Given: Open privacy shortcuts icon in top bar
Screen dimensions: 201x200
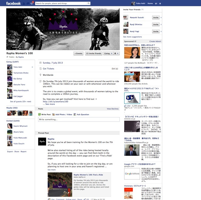Looking at the screenshot, I should pyautogui.click(x=156, y=4).
